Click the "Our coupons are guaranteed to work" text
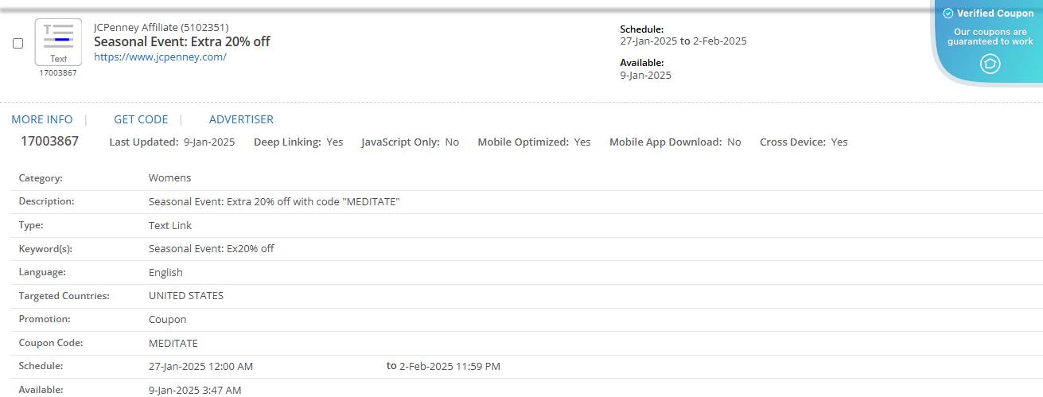 click(x=990, y=37)
